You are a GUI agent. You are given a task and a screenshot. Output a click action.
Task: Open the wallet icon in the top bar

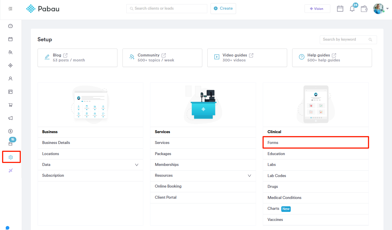coord(364,8)
